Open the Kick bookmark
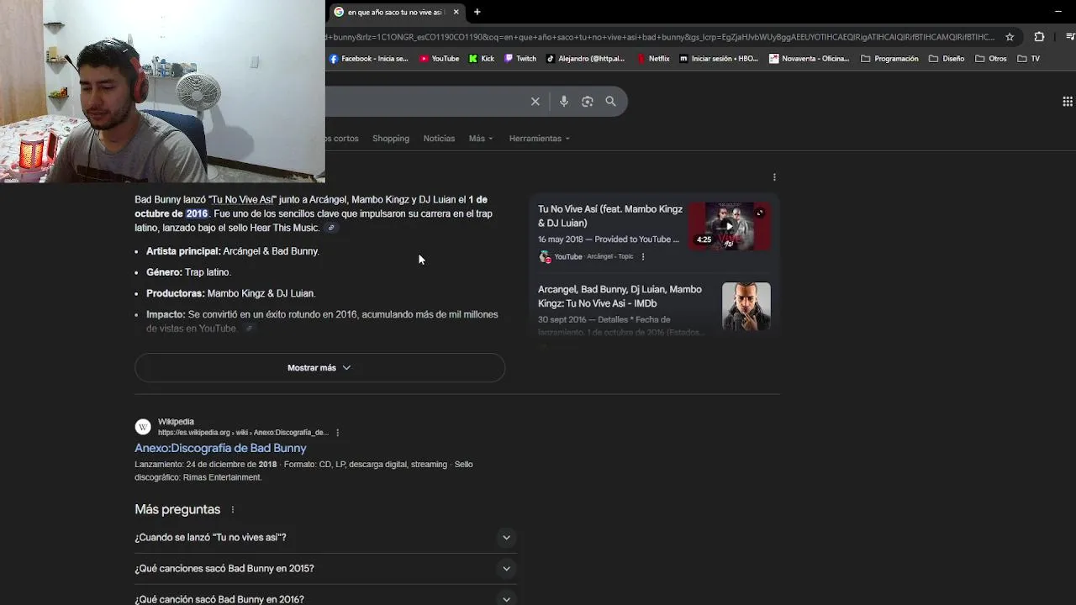The width and height of the screenshot is (1076, 605). [x=482, y=59]
